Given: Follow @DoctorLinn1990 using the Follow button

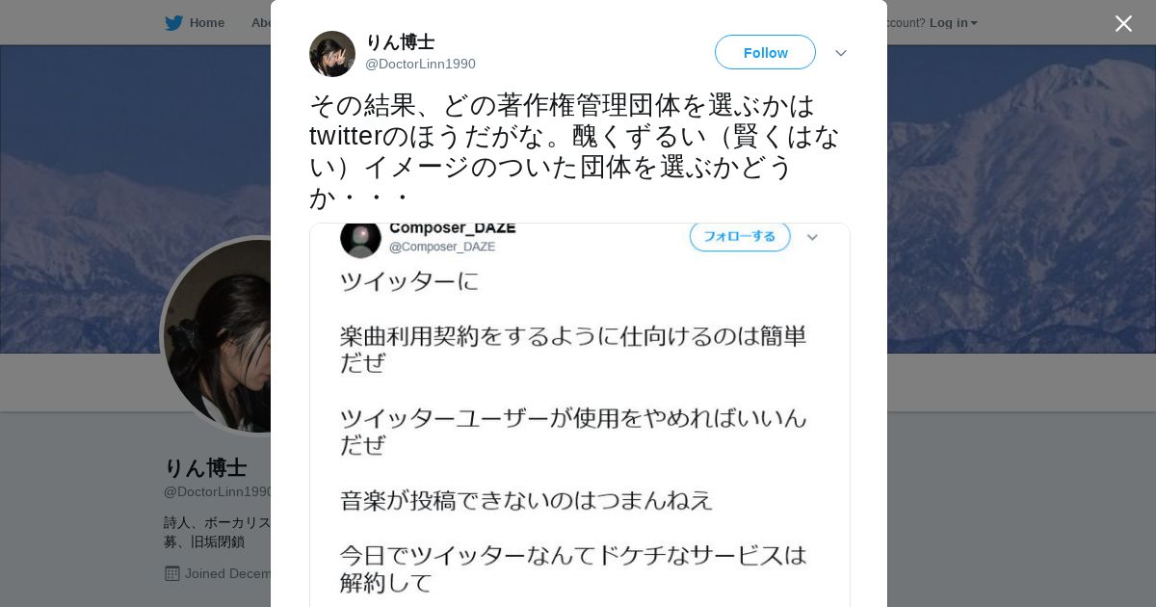Looking at the screenshot, I should pos(765,52).
